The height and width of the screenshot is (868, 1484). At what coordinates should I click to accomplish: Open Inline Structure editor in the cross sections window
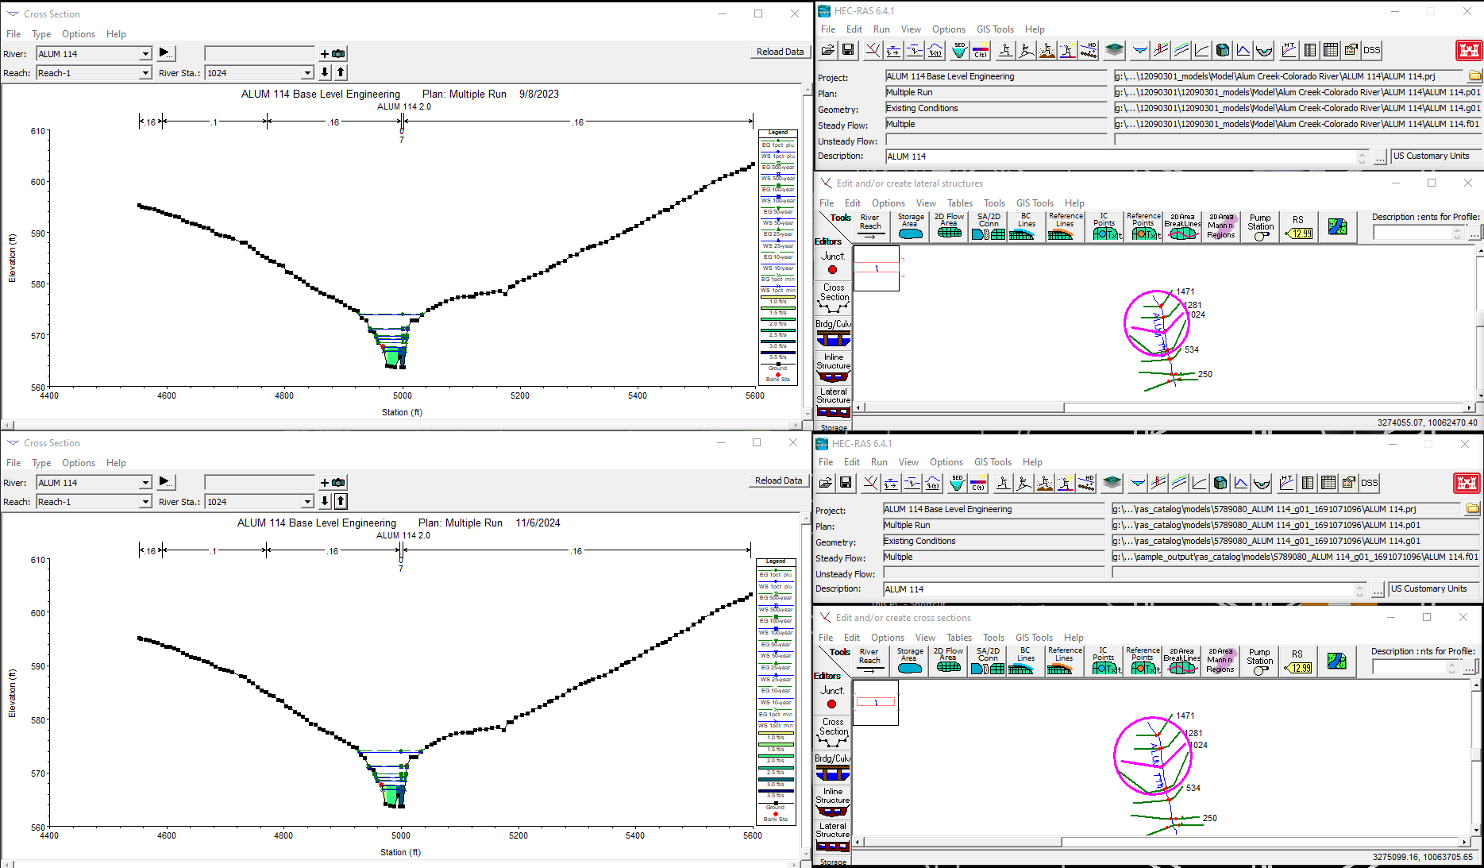pyautogui.click(x=832, y=803)
